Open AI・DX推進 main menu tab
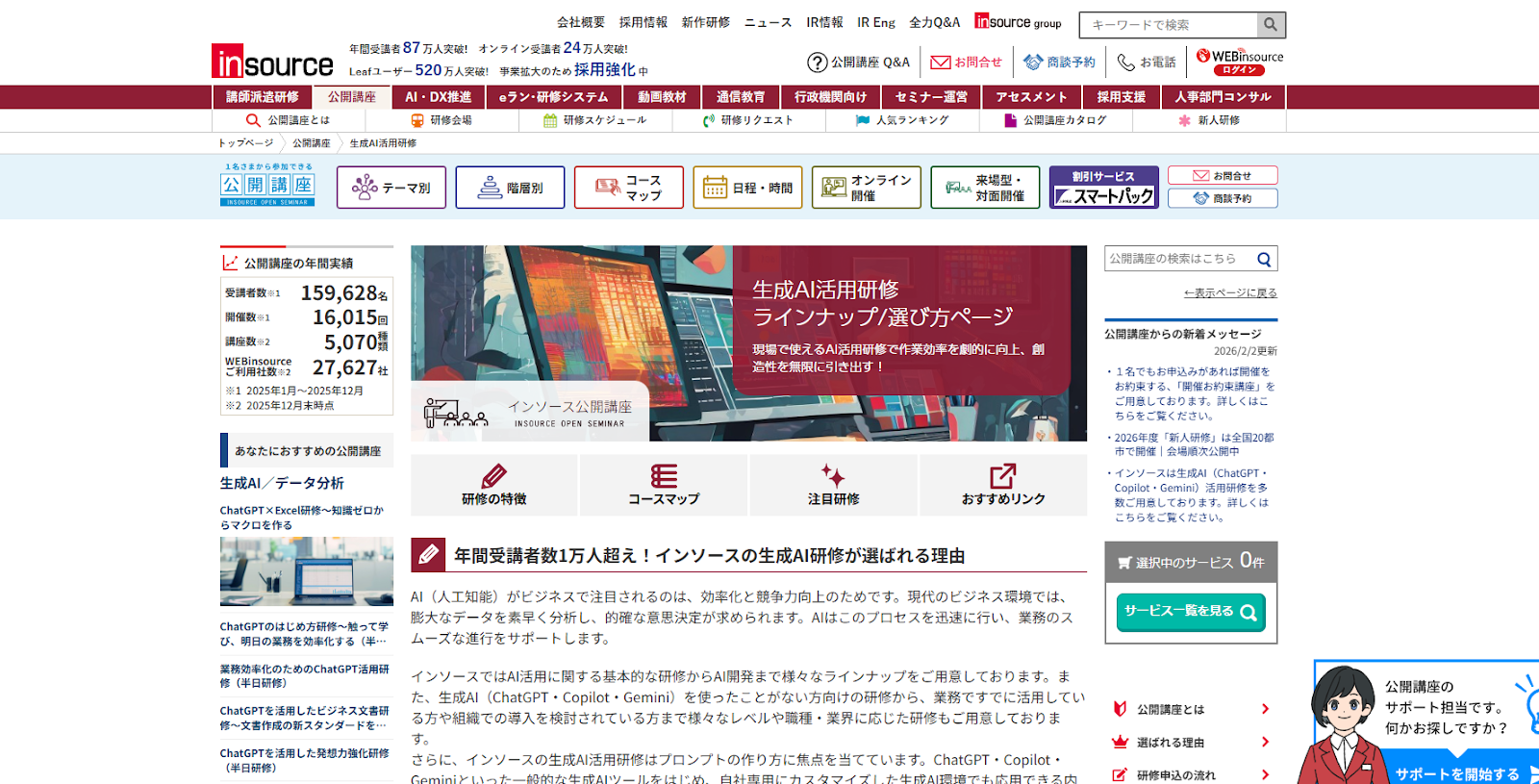 tap(439, 97)
